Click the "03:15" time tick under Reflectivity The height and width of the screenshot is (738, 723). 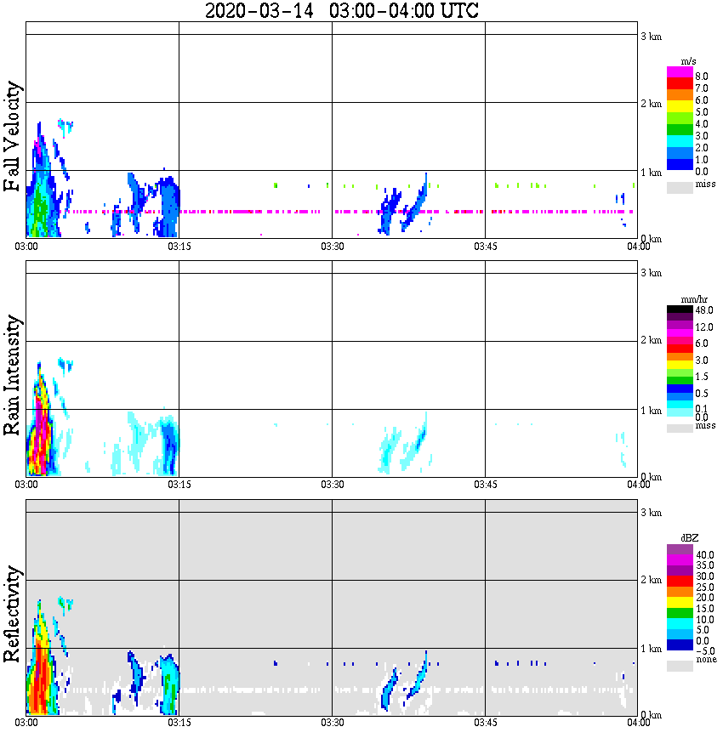tap(179, 723)
